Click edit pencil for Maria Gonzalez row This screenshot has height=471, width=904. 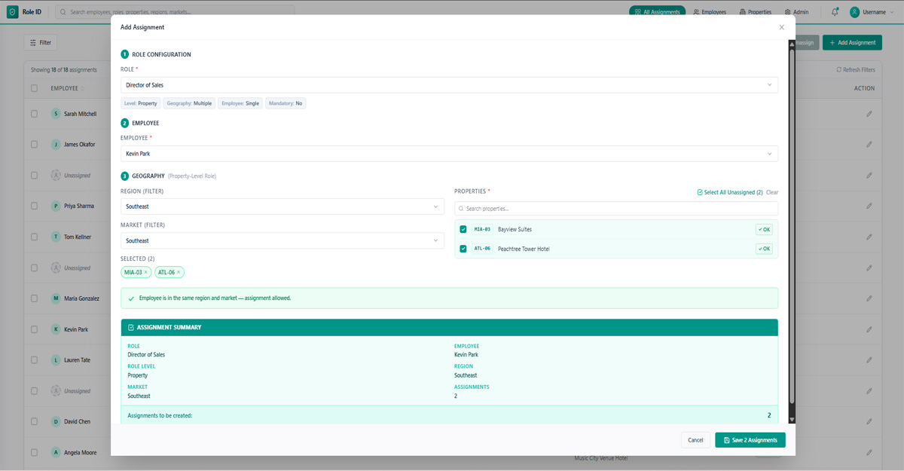869,298
